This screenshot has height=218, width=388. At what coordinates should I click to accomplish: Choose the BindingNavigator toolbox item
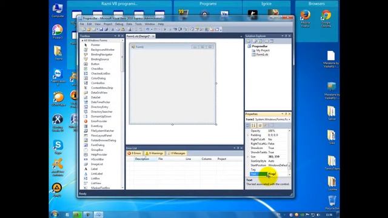point(101,54)
